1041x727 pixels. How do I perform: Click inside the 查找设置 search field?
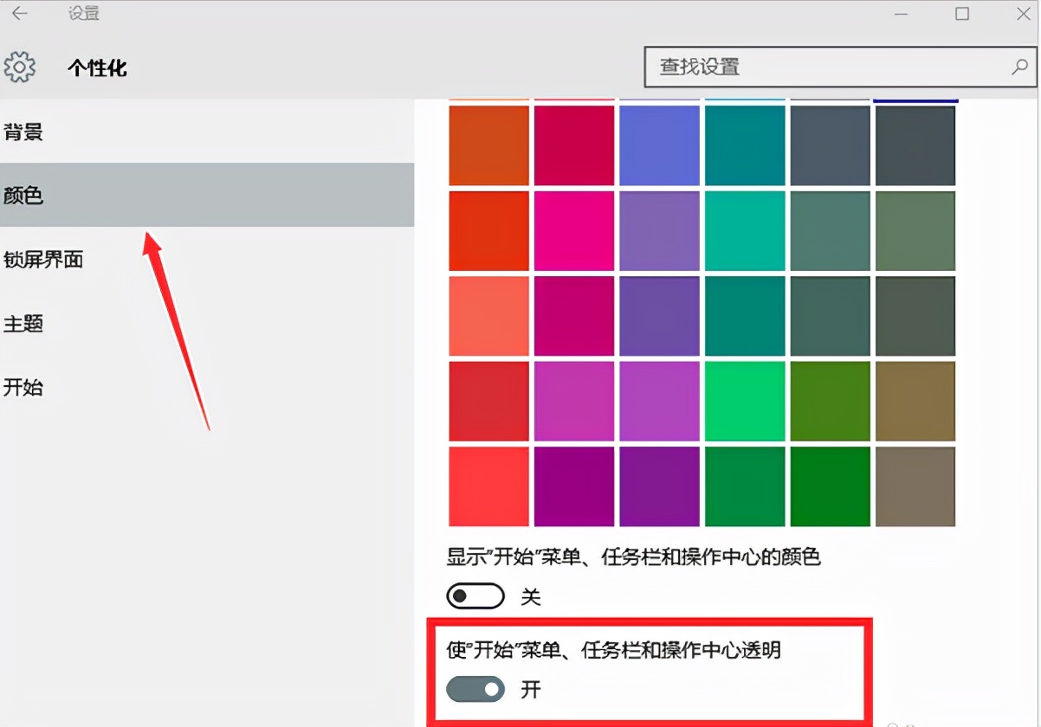coord(805,67)
